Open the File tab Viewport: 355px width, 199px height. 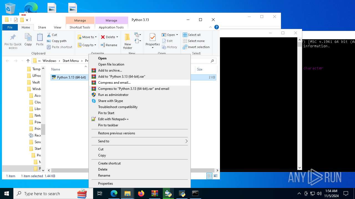click(10, 27)
